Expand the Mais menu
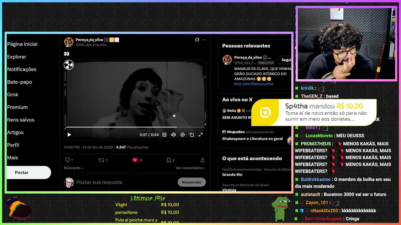The height and width of the screenshot is (225, 401). click(13, 158)
